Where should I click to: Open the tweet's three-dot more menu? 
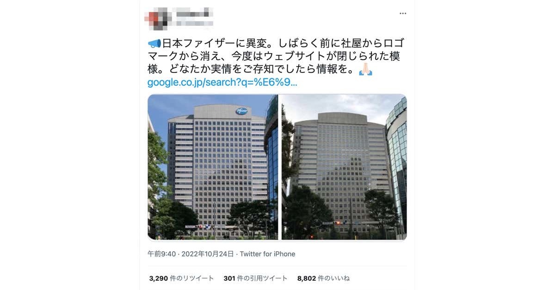[x=402, y=13]
